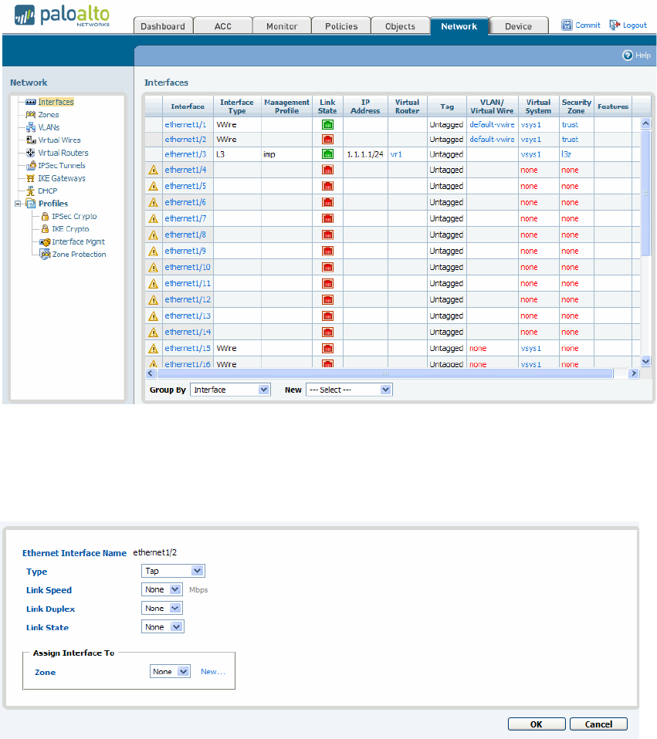Image resolution: width=657 pixels, height=739 pixels.
Task: Click the IKE Gateways icon in the tree
Action: [31, 178]
